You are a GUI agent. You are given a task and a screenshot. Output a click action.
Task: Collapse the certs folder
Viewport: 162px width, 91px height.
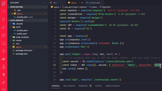click(x=11, y=27)
